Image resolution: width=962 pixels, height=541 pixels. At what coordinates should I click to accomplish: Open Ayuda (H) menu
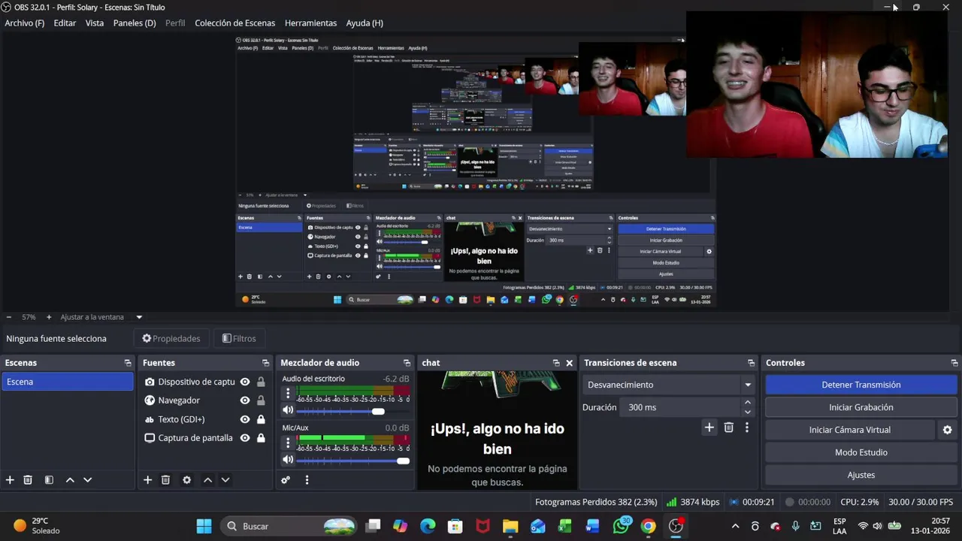365,23
